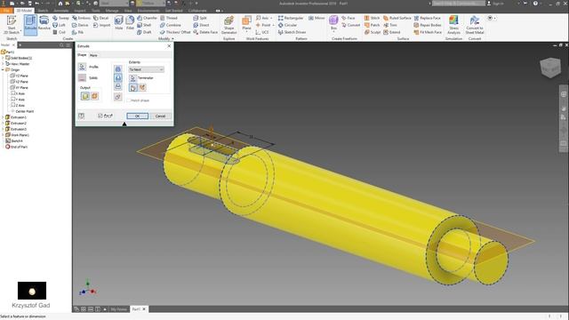Open the File menu
Screen dimensions: 569x320
(6, 11)
